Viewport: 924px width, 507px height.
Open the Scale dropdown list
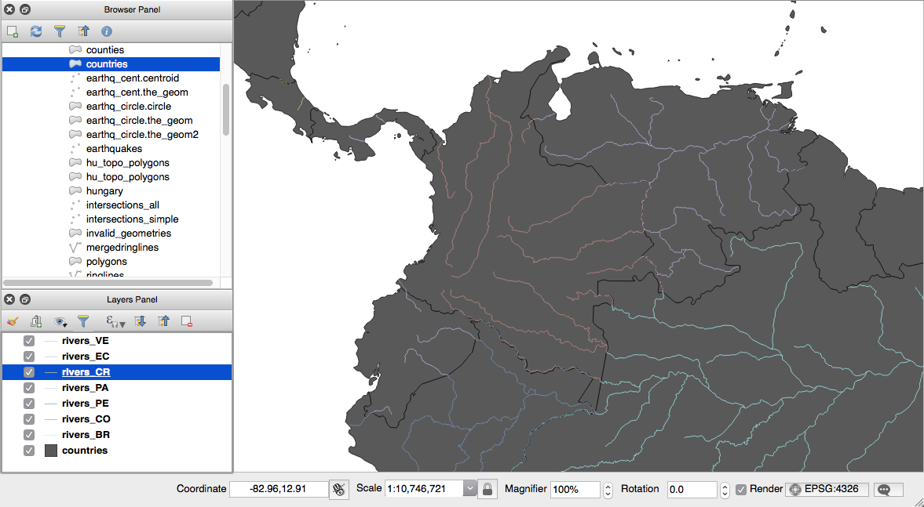[x=470, y=489]
